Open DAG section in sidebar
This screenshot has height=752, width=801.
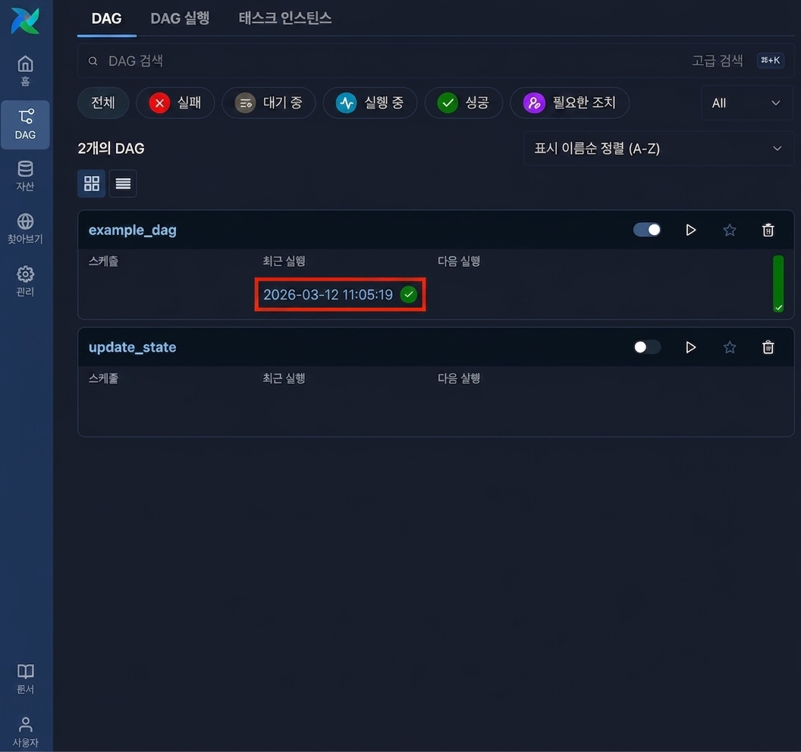click(25, 124)
